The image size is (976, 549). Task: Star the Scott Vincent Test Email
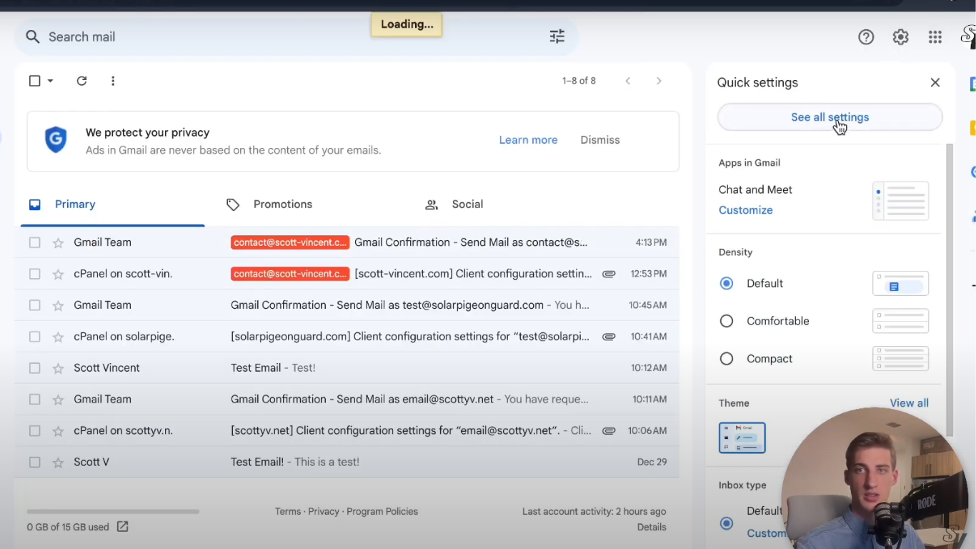pyautogui.click(x=58, y=368)
